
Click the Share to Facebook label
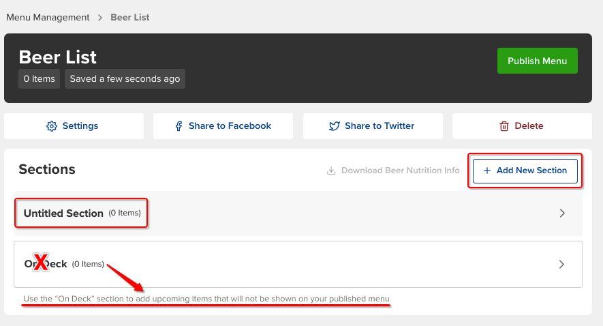pos(230,126)
